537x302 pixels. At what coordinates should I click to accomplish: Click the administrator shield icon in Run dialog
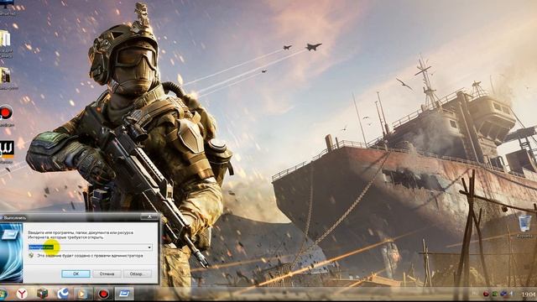coord(31,256)
